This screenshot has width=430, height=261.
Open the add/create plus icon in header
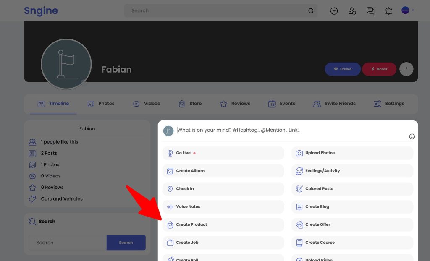tap(334, 10)
